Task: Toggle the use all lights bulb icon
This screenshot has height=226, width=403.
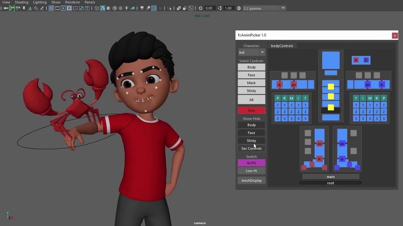Action: click(x=127, y=8)
